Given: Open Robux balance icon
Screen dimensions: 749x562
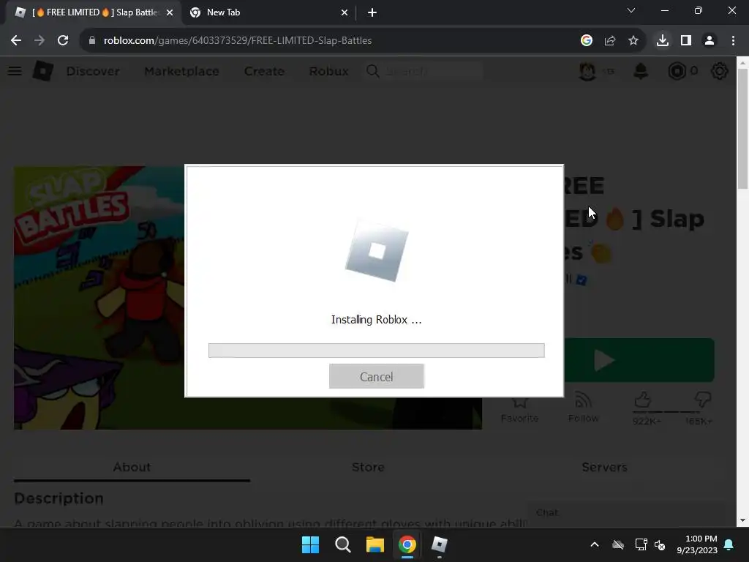Looking at the screenshot, I should click(677, 71).
